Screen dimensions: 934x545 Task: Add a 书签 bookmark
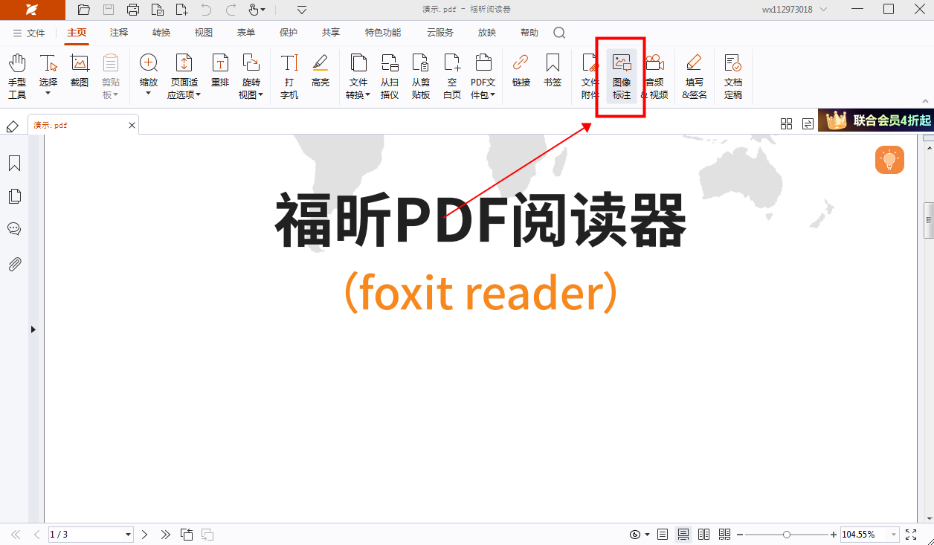pos(553,72)
